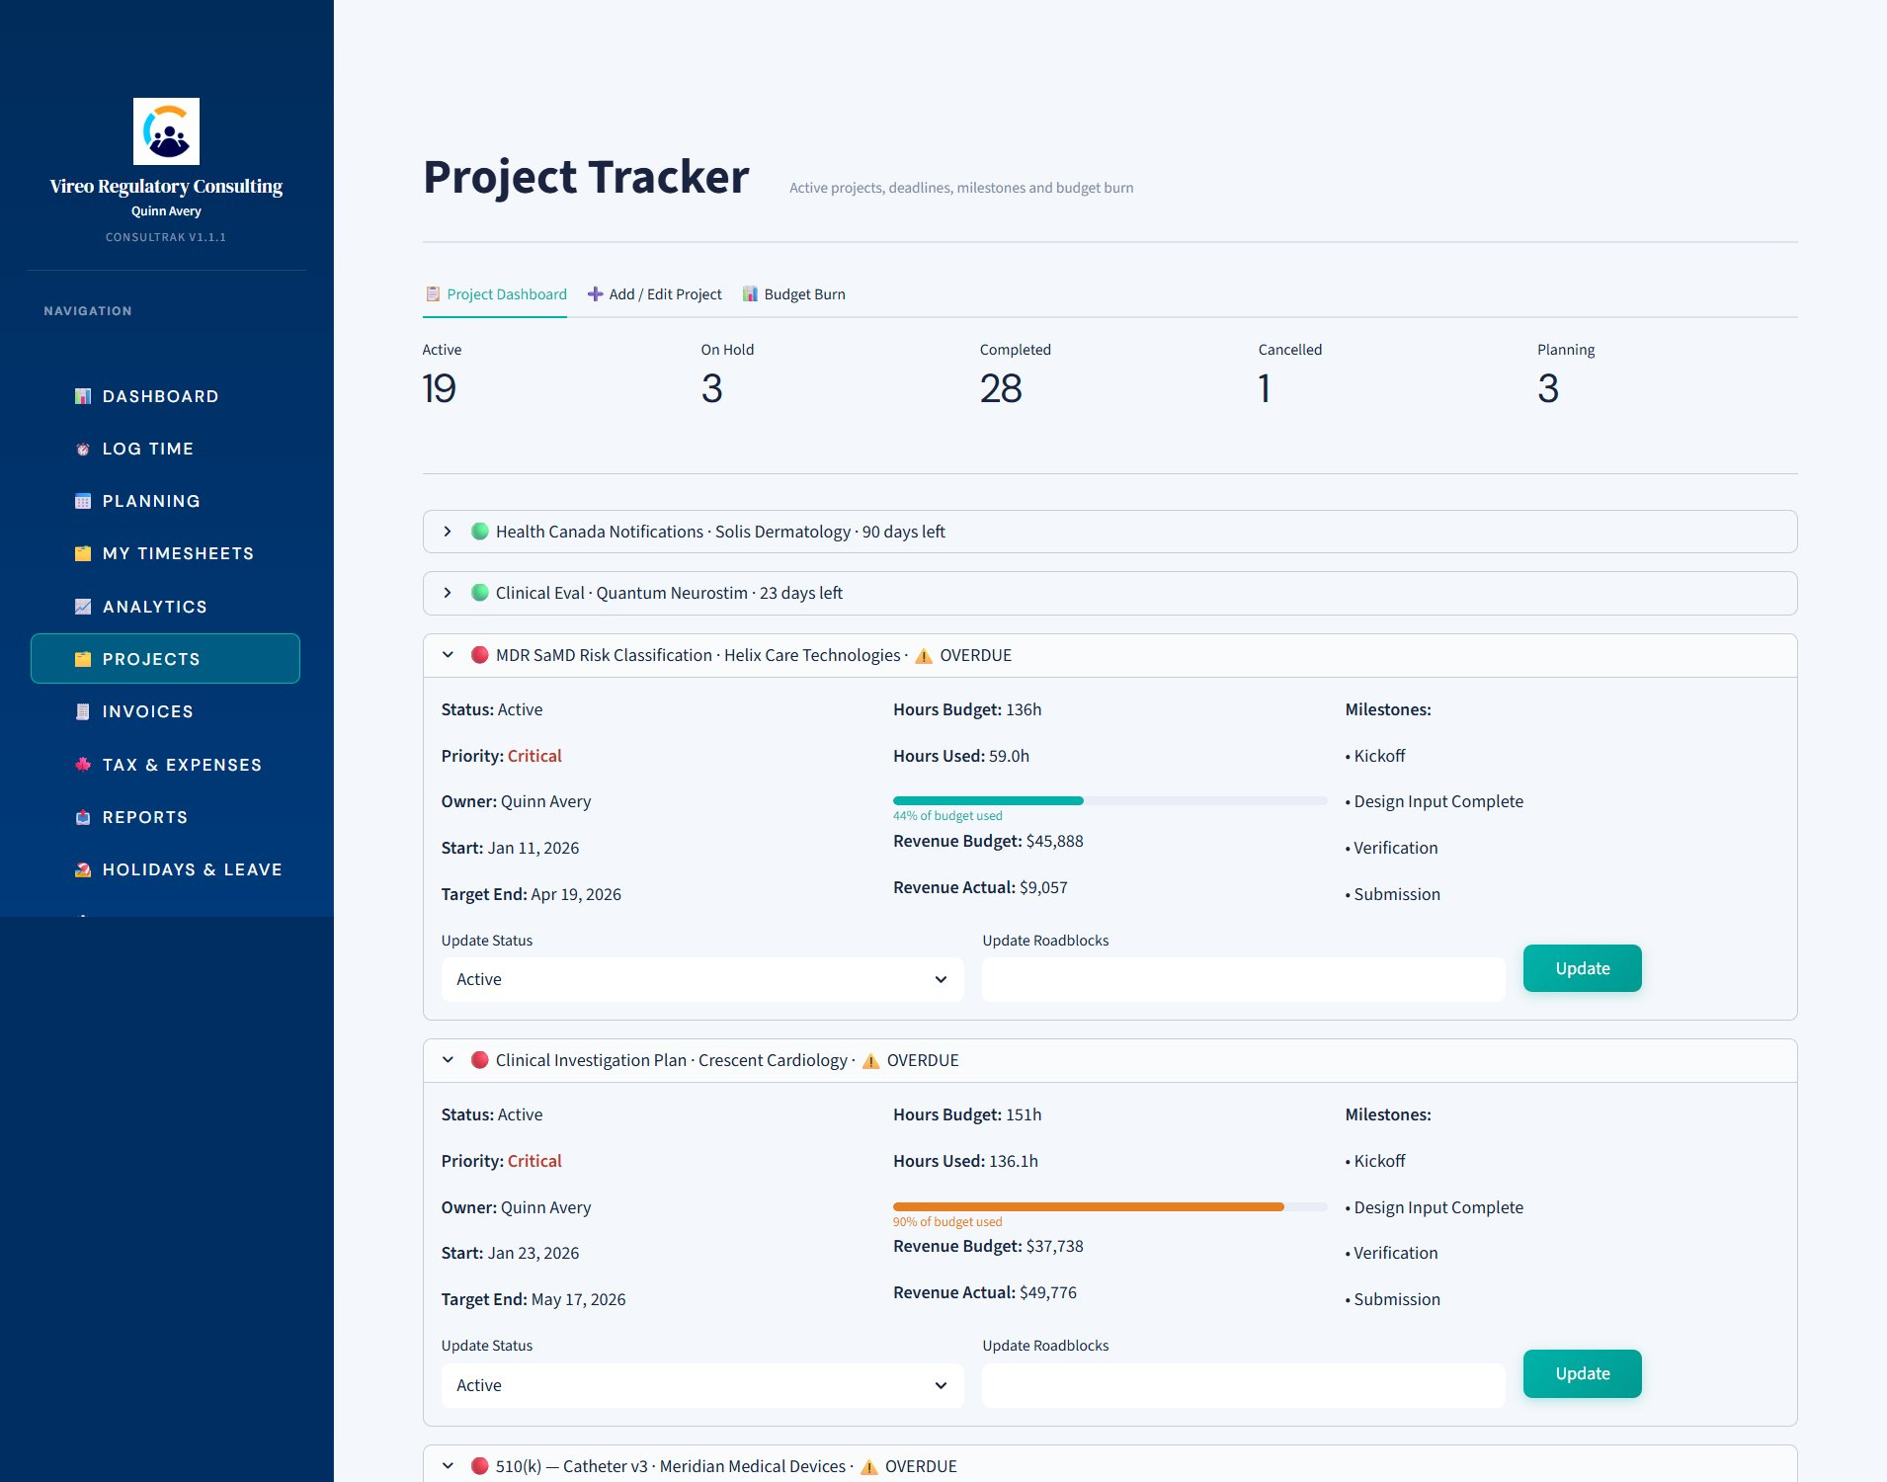Collapse the Clinical Investigation Plan project
Screen dimensions: 1887x1482
pyautogui.click(x=1109, y=1060)
